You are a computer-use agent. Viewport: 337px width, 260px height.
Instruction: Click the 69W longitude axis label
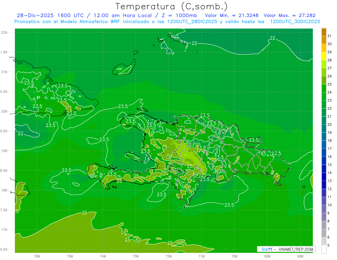[267, 256]
